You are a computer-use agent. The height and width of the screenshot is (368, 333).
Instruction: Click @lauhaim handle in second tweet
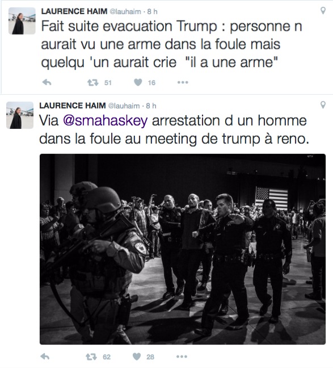[124, 106]
